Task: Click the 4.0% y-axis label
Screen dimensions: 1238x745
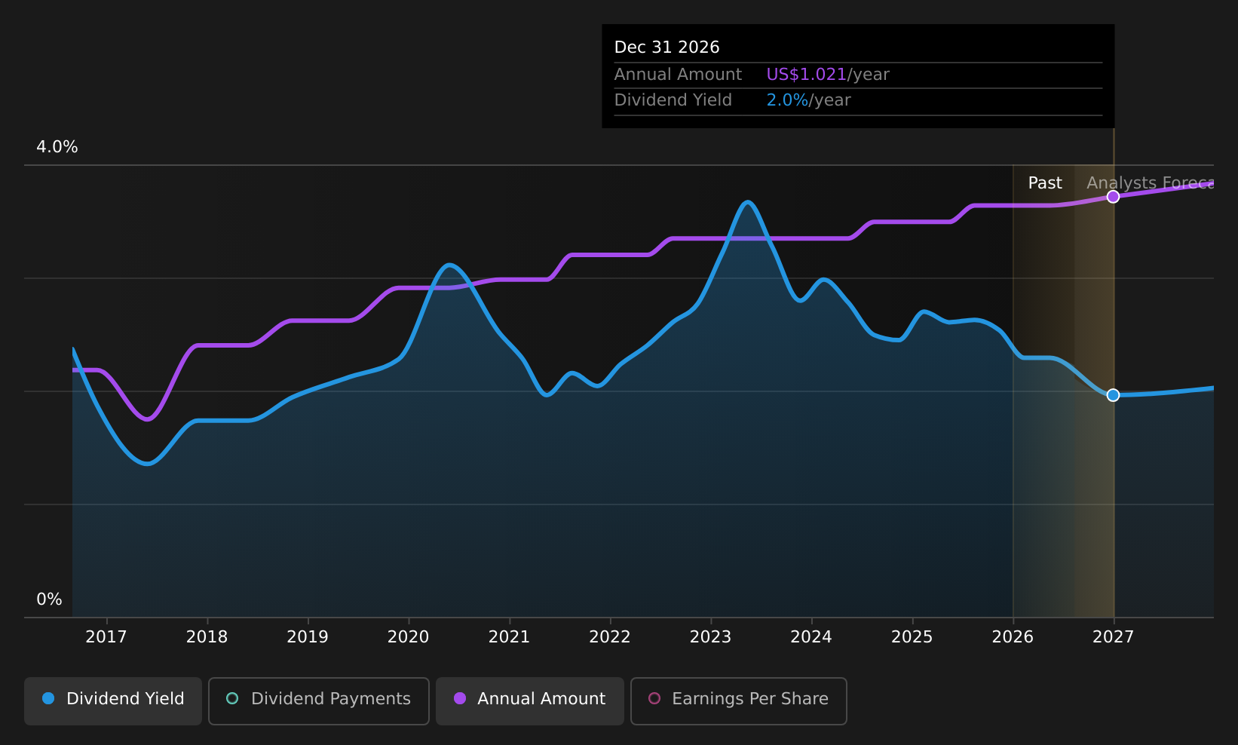Action: pyautogui.click(x=57, y=147)
